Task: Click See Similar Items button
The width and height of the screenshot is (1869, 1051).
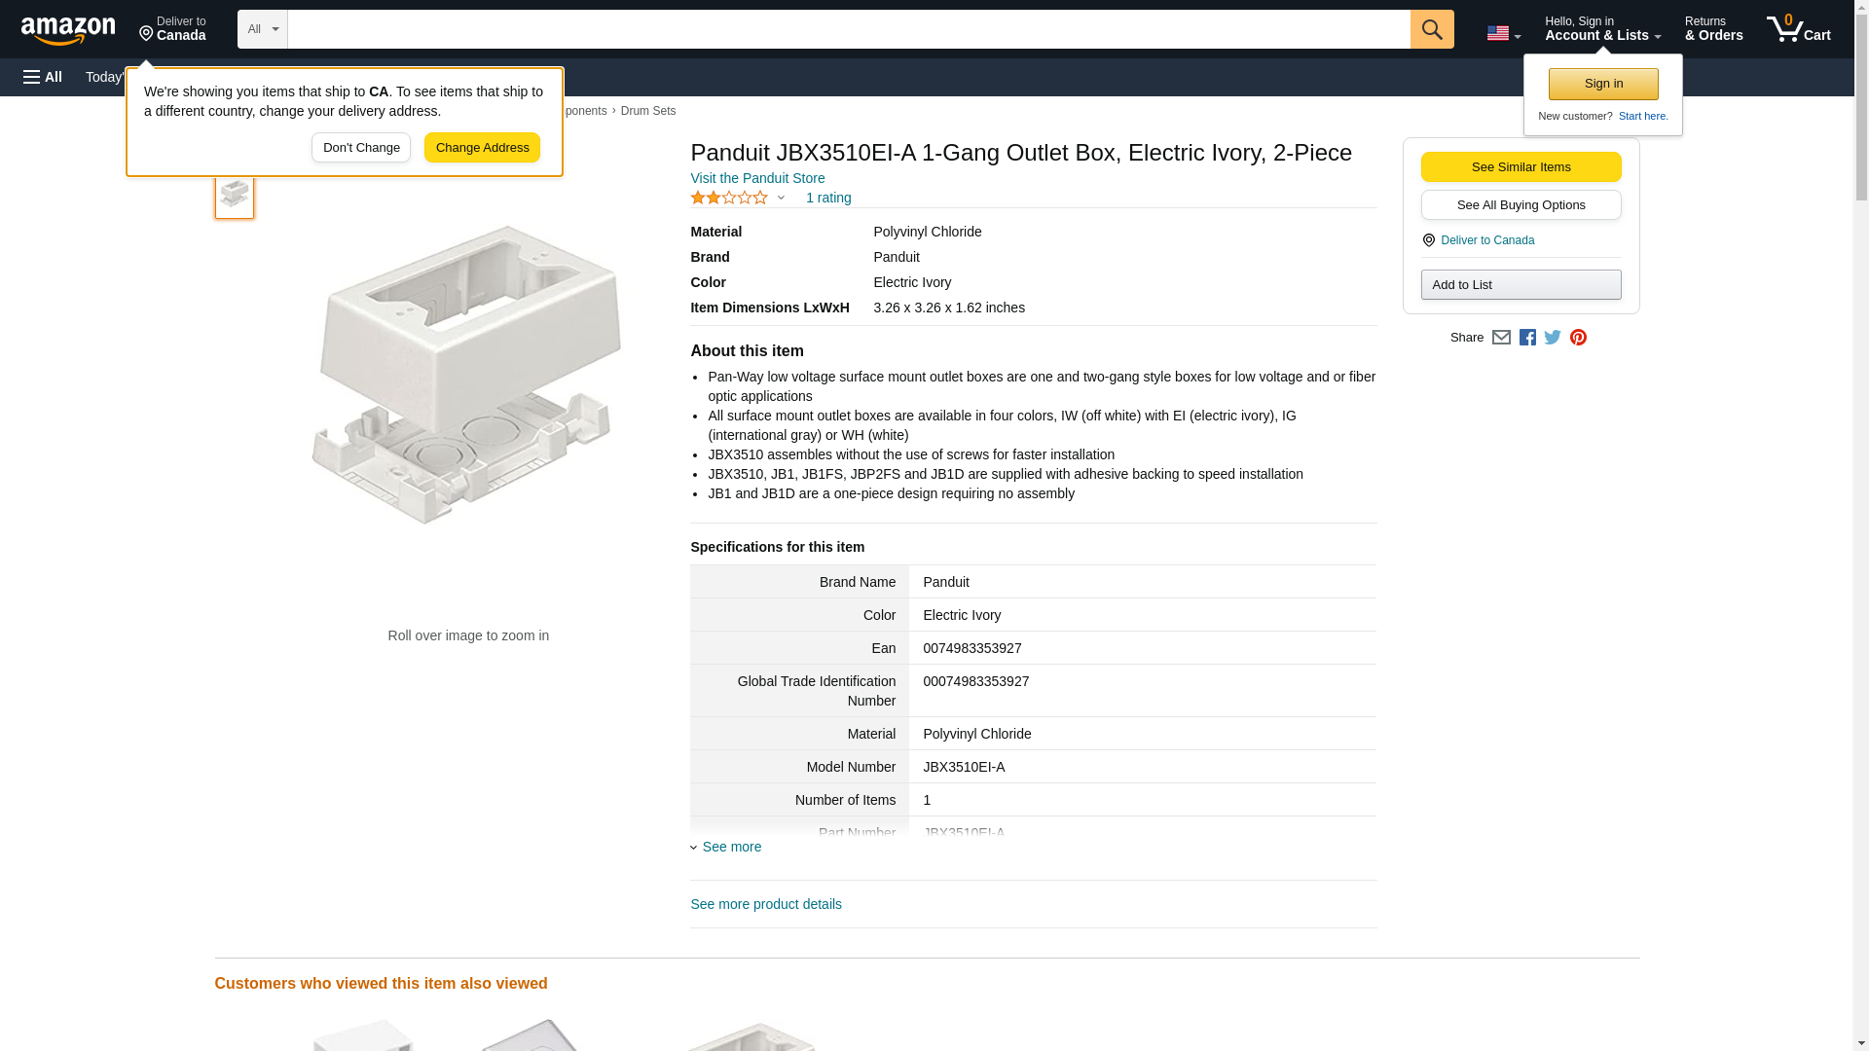Action: (1521, 166)
